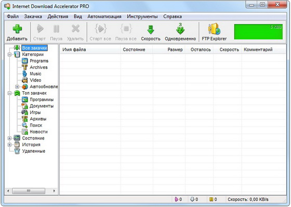Click the Удалить X icon
The image size is (291, 207).
click(x=75, y=29)
